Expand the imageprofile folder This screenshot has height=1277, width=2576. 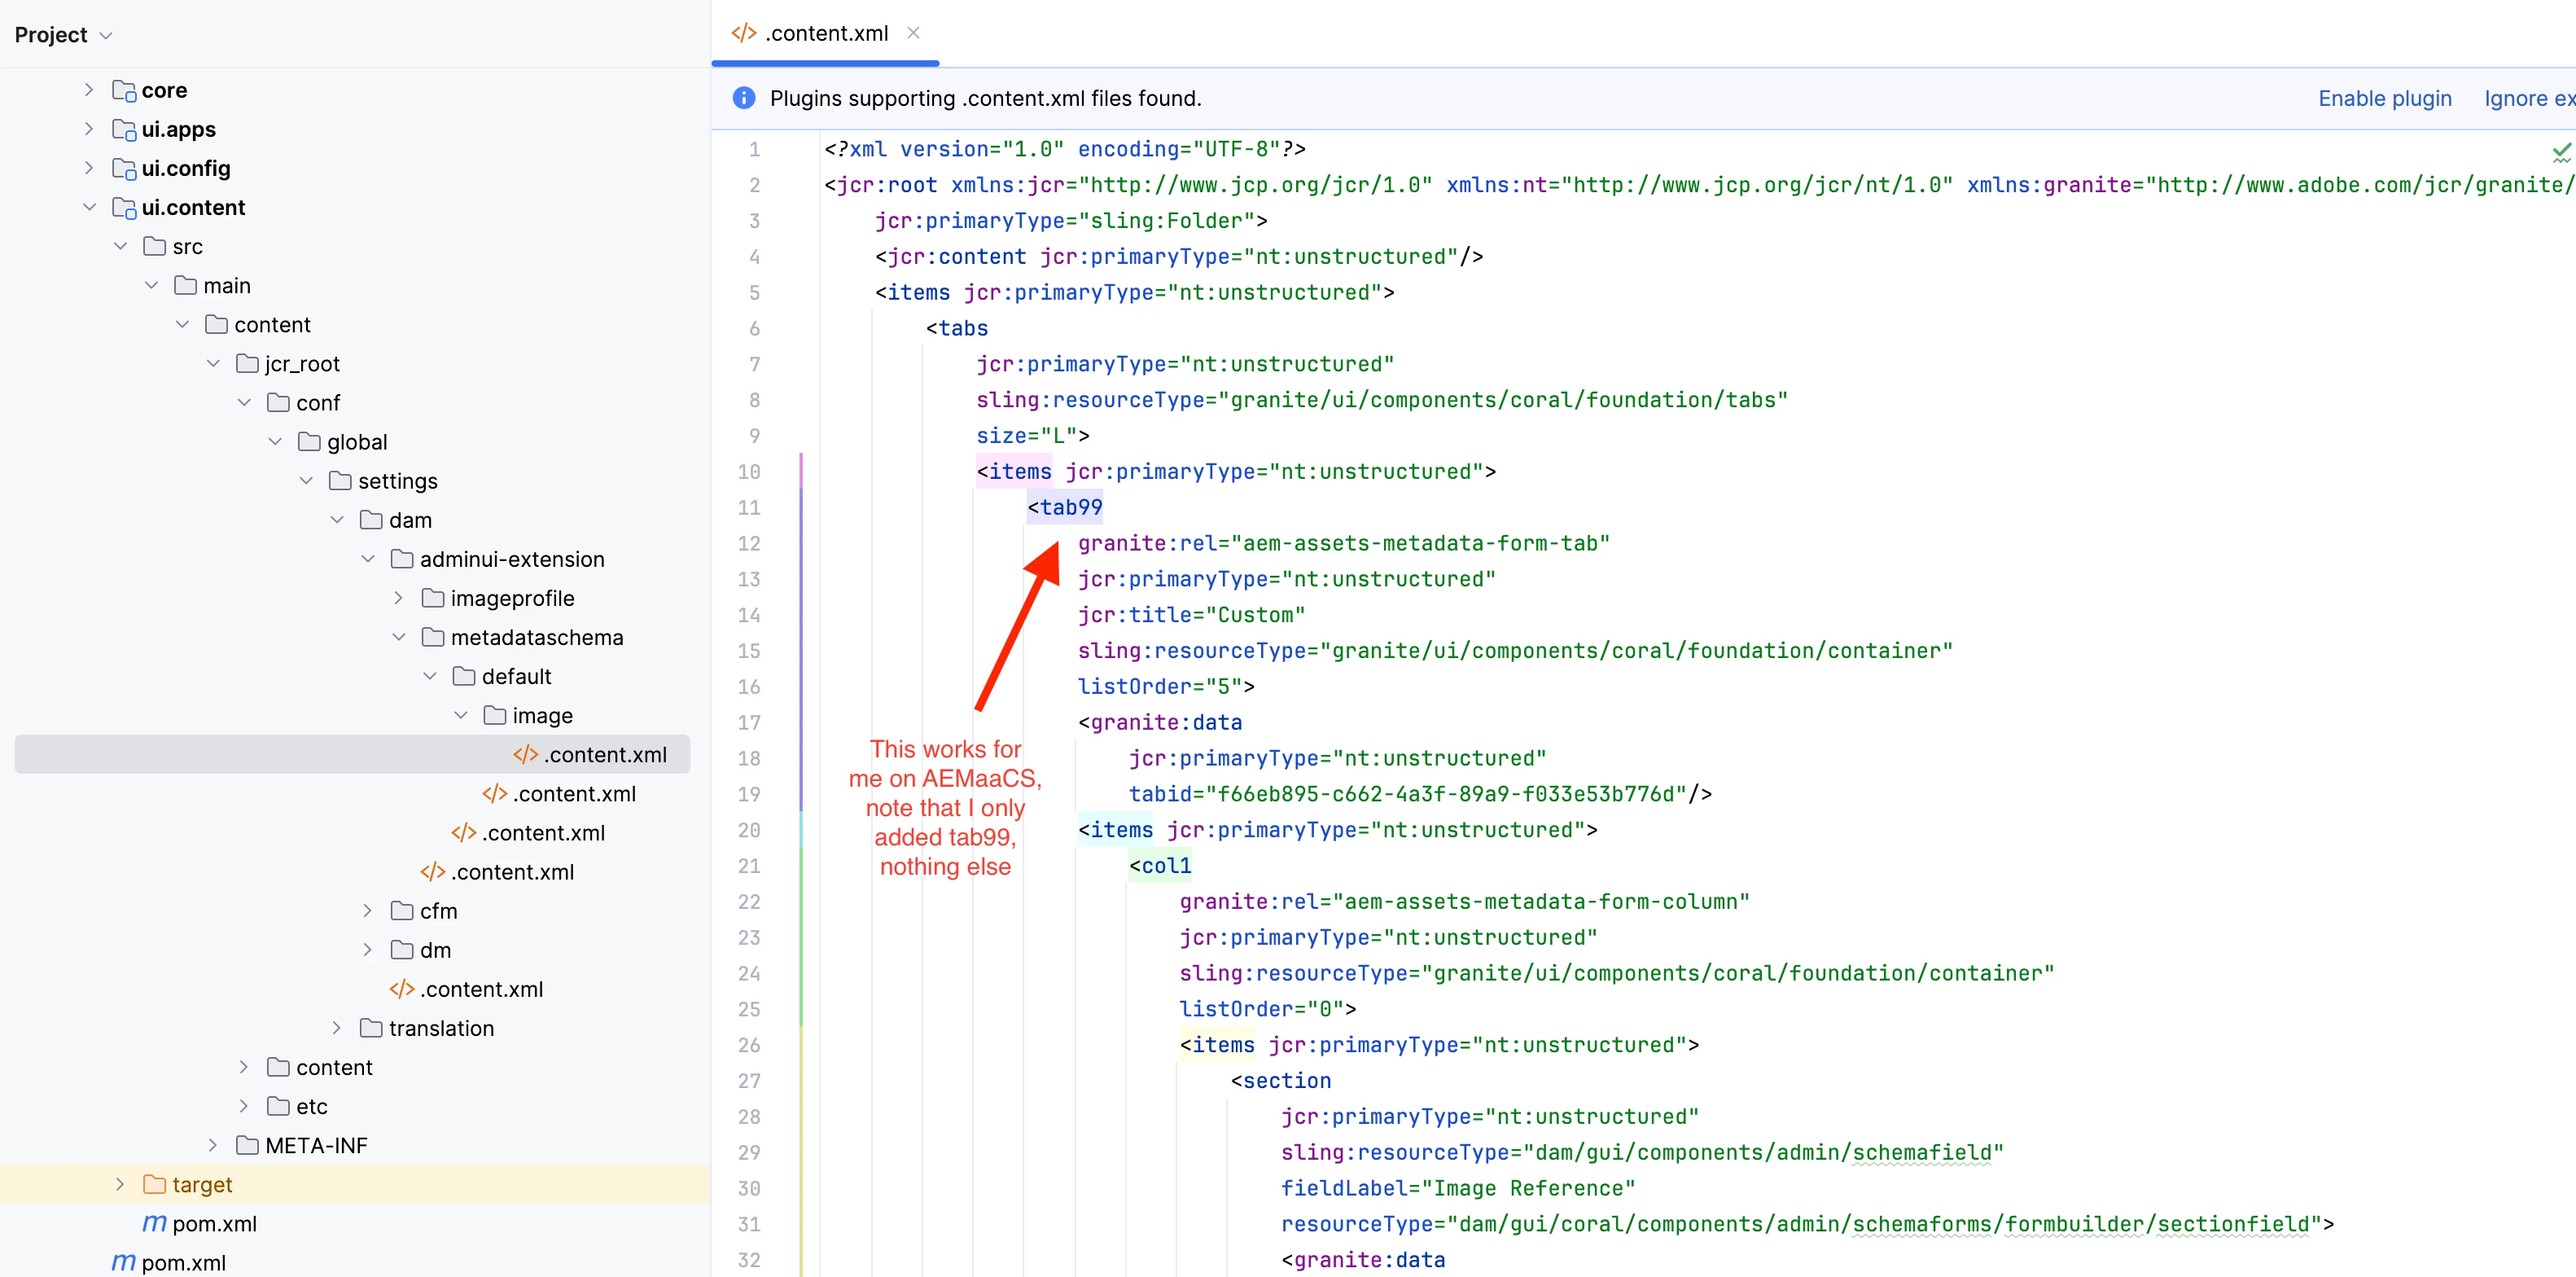click(399, 598)
